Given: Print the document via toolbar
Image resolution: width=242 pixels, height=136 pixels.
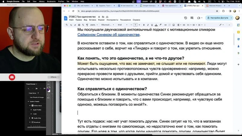Looking at the screenshot, I should click(x=79, y=25).
